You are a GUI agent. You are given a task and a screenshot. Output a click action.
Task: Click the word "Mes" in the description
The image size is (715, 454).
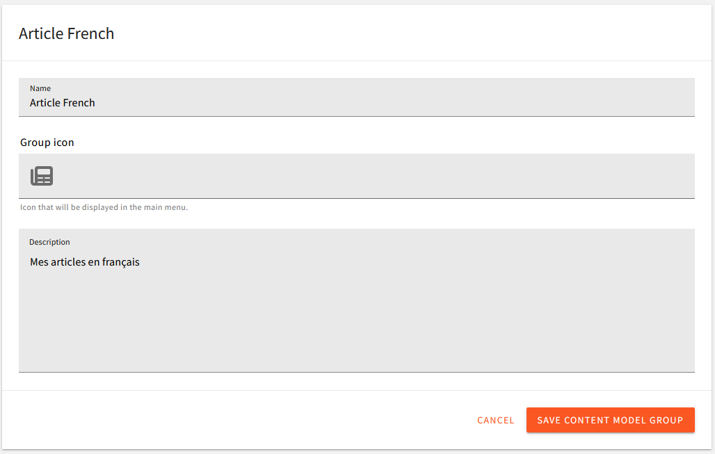pyautogui.click(x=39, y=262)
